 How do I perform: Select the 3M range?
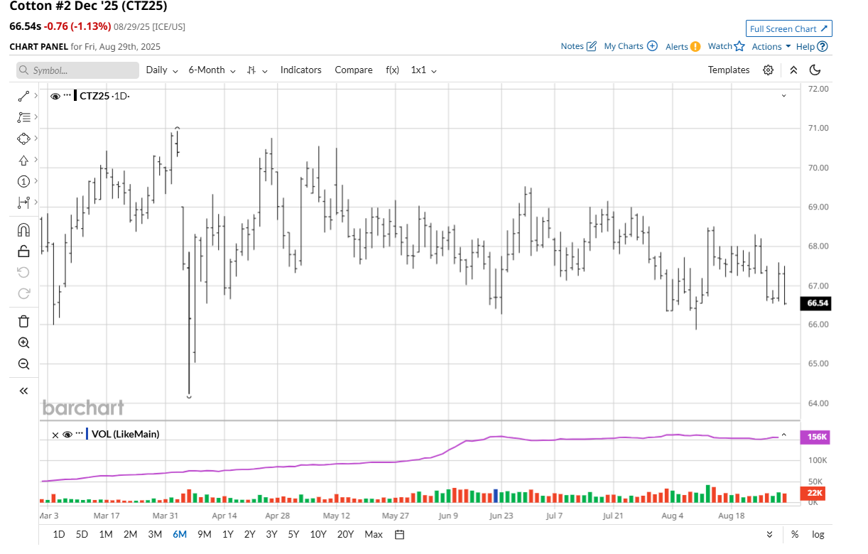155,534
